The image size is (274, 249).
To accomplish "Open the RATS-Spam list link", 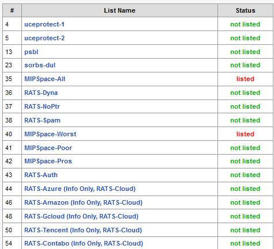I will point(42,120).
